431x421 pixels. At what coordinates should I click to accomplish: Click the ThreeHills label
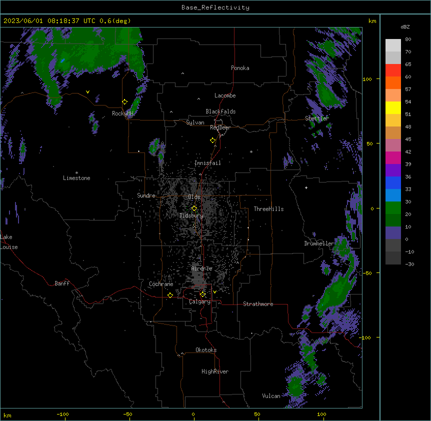pos(268,209)
